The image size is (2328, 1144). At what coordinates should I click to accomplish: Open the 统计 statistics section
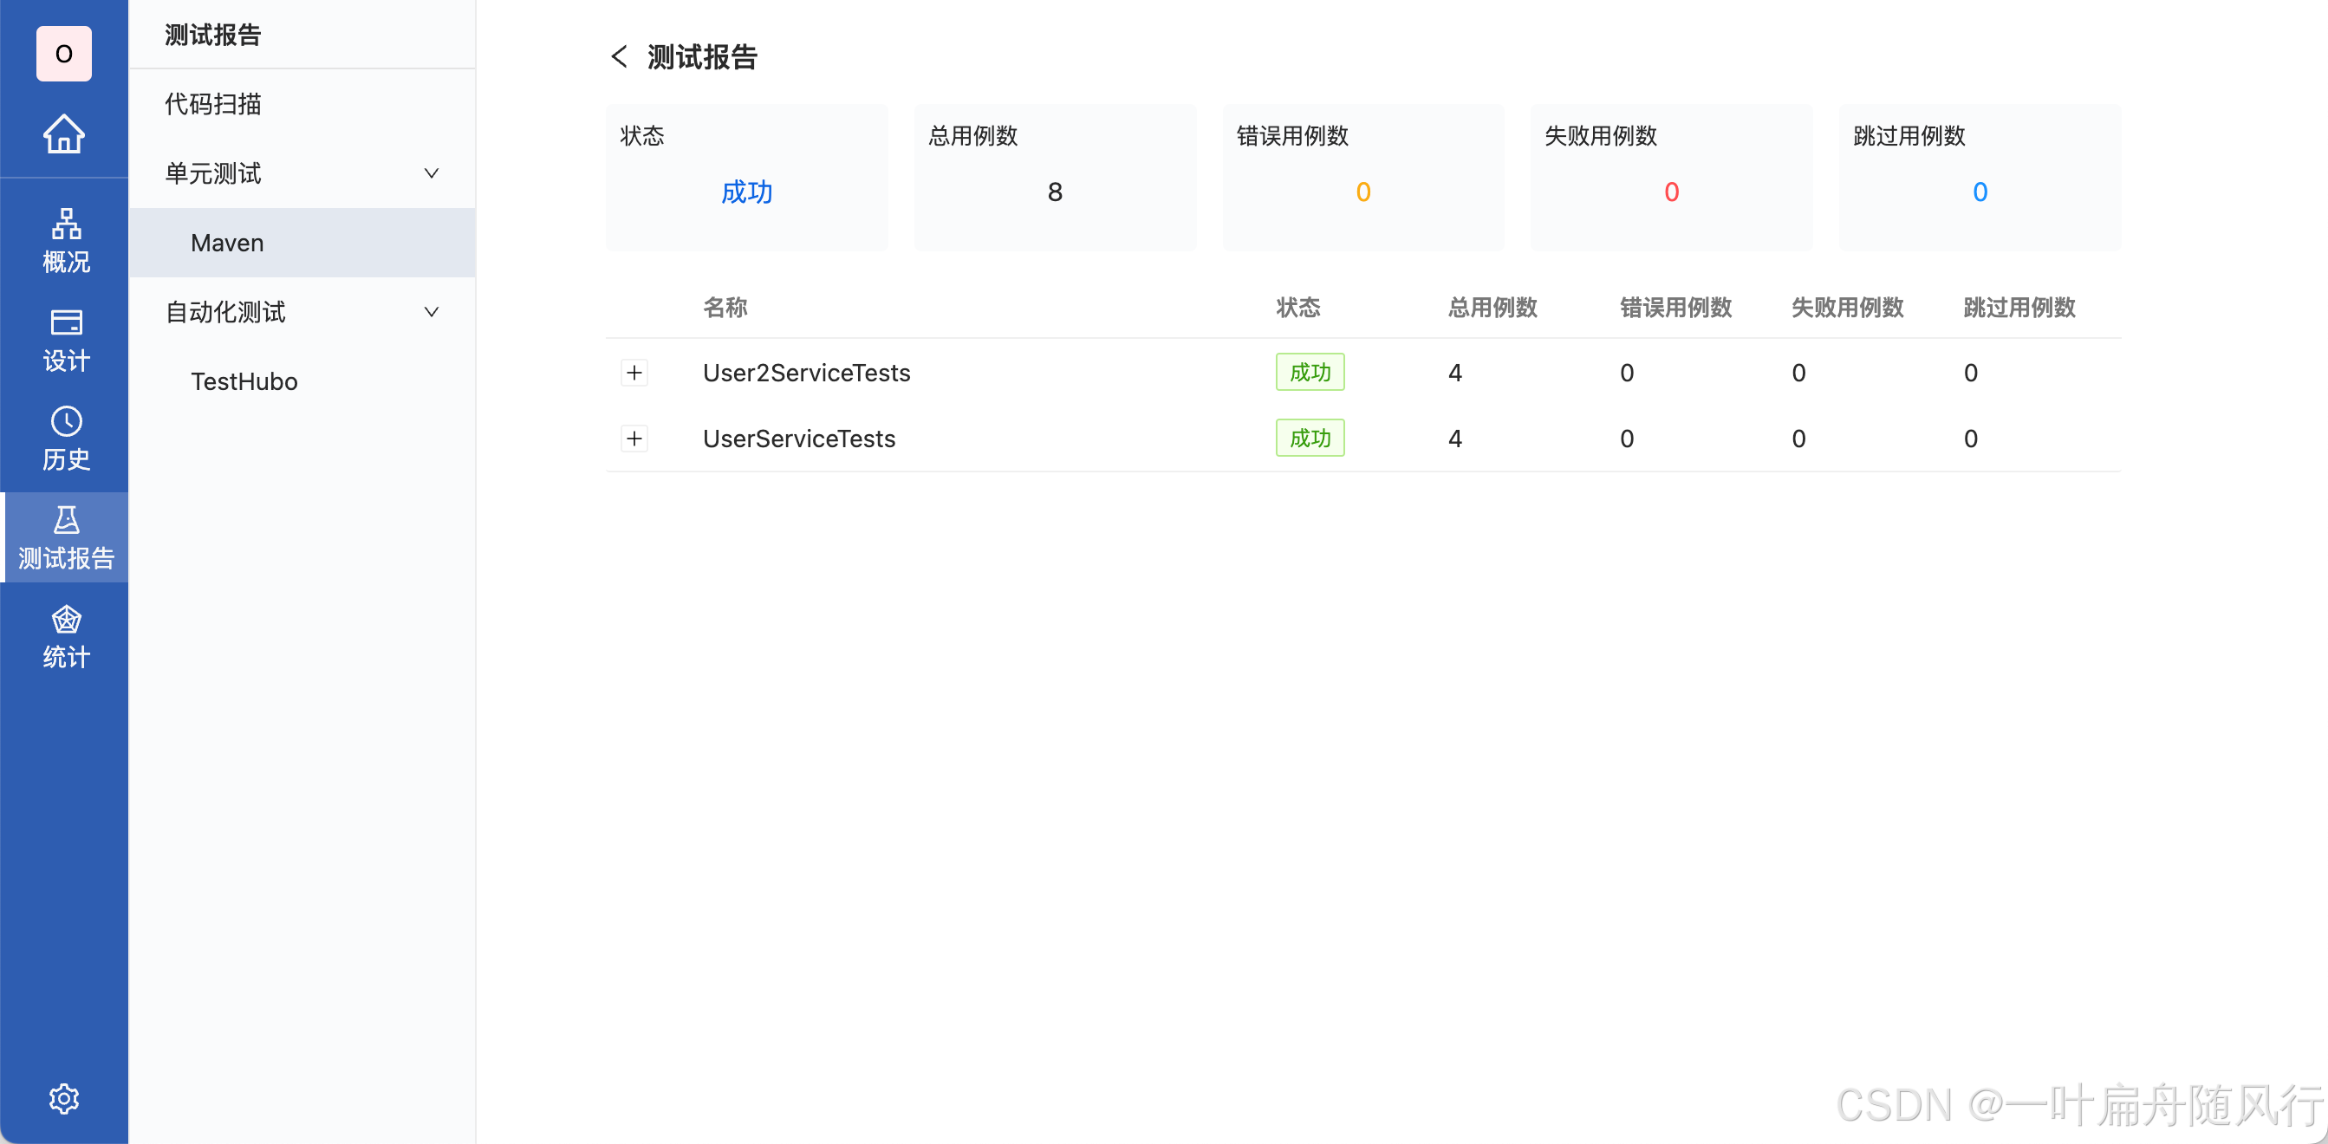[66, 638]
